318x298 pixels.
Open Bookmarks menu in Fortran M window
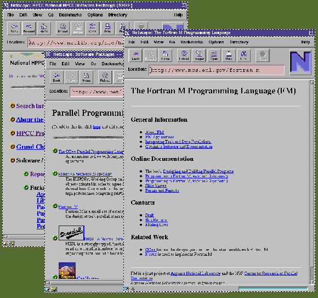[x=192, y=42]
